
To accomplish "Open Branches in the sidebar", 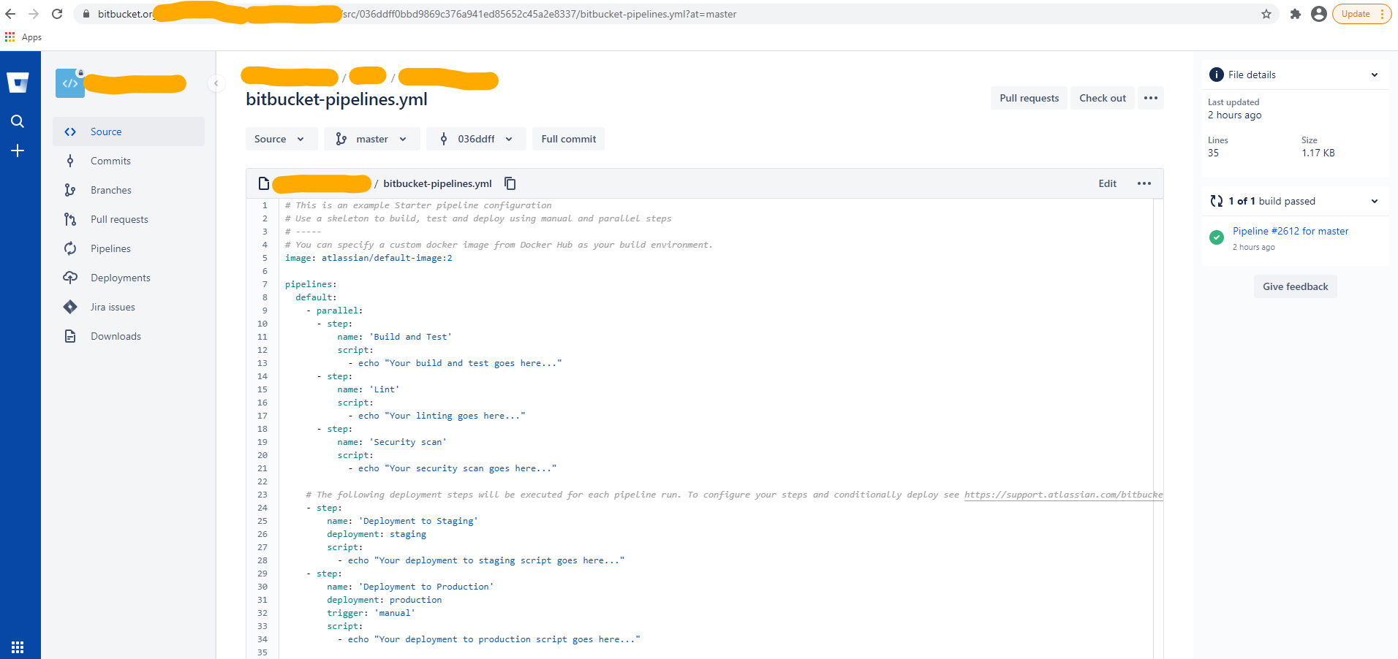I will click(x=129, y=190).
